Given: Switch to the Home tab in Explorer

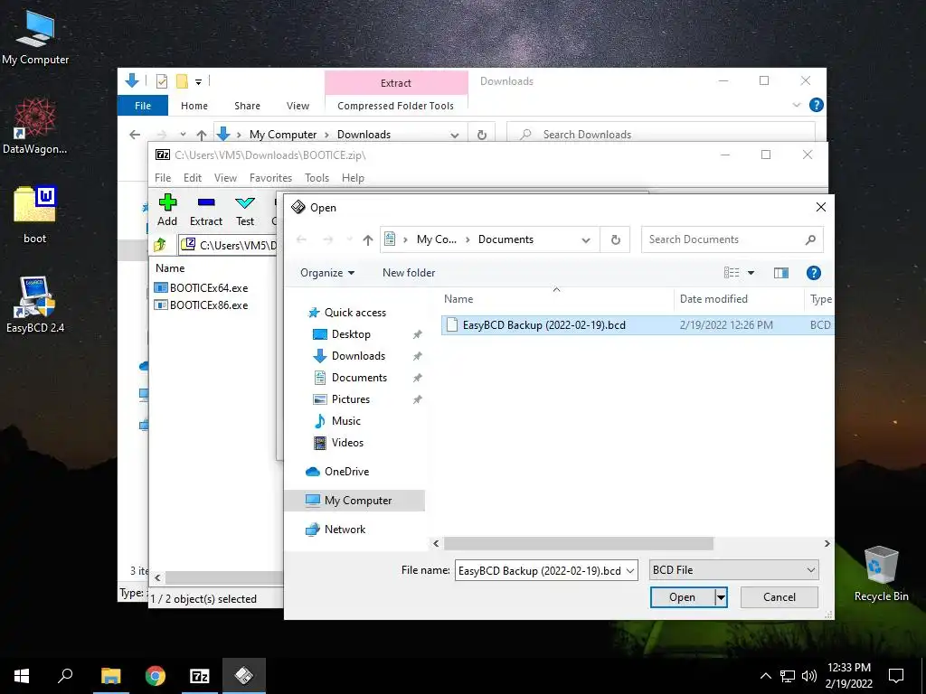Looking at the screenshot, I should [x=194, y=106].
